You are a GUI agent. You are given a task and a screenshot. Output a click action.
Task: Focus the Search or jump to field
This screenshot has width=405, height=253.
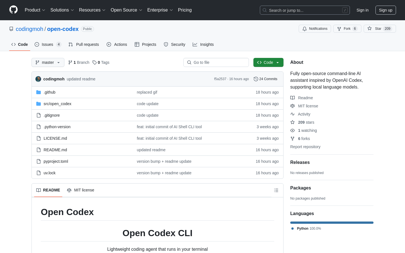[305, 10]
